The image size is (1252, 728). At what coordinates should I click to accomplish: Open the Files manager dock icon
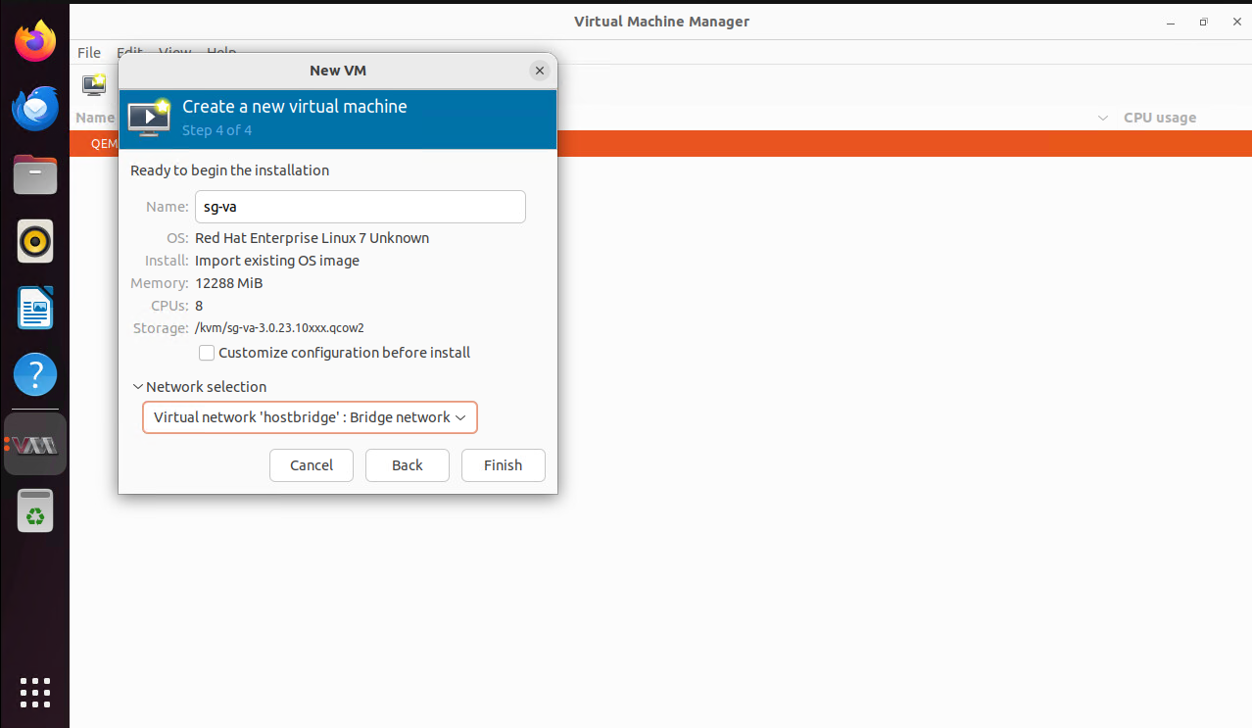35,174
